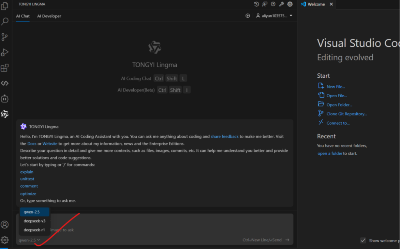This screenshot has width=400, height=249.
Task: Click the robot icon in the activity bar
Action: [4, 98]
